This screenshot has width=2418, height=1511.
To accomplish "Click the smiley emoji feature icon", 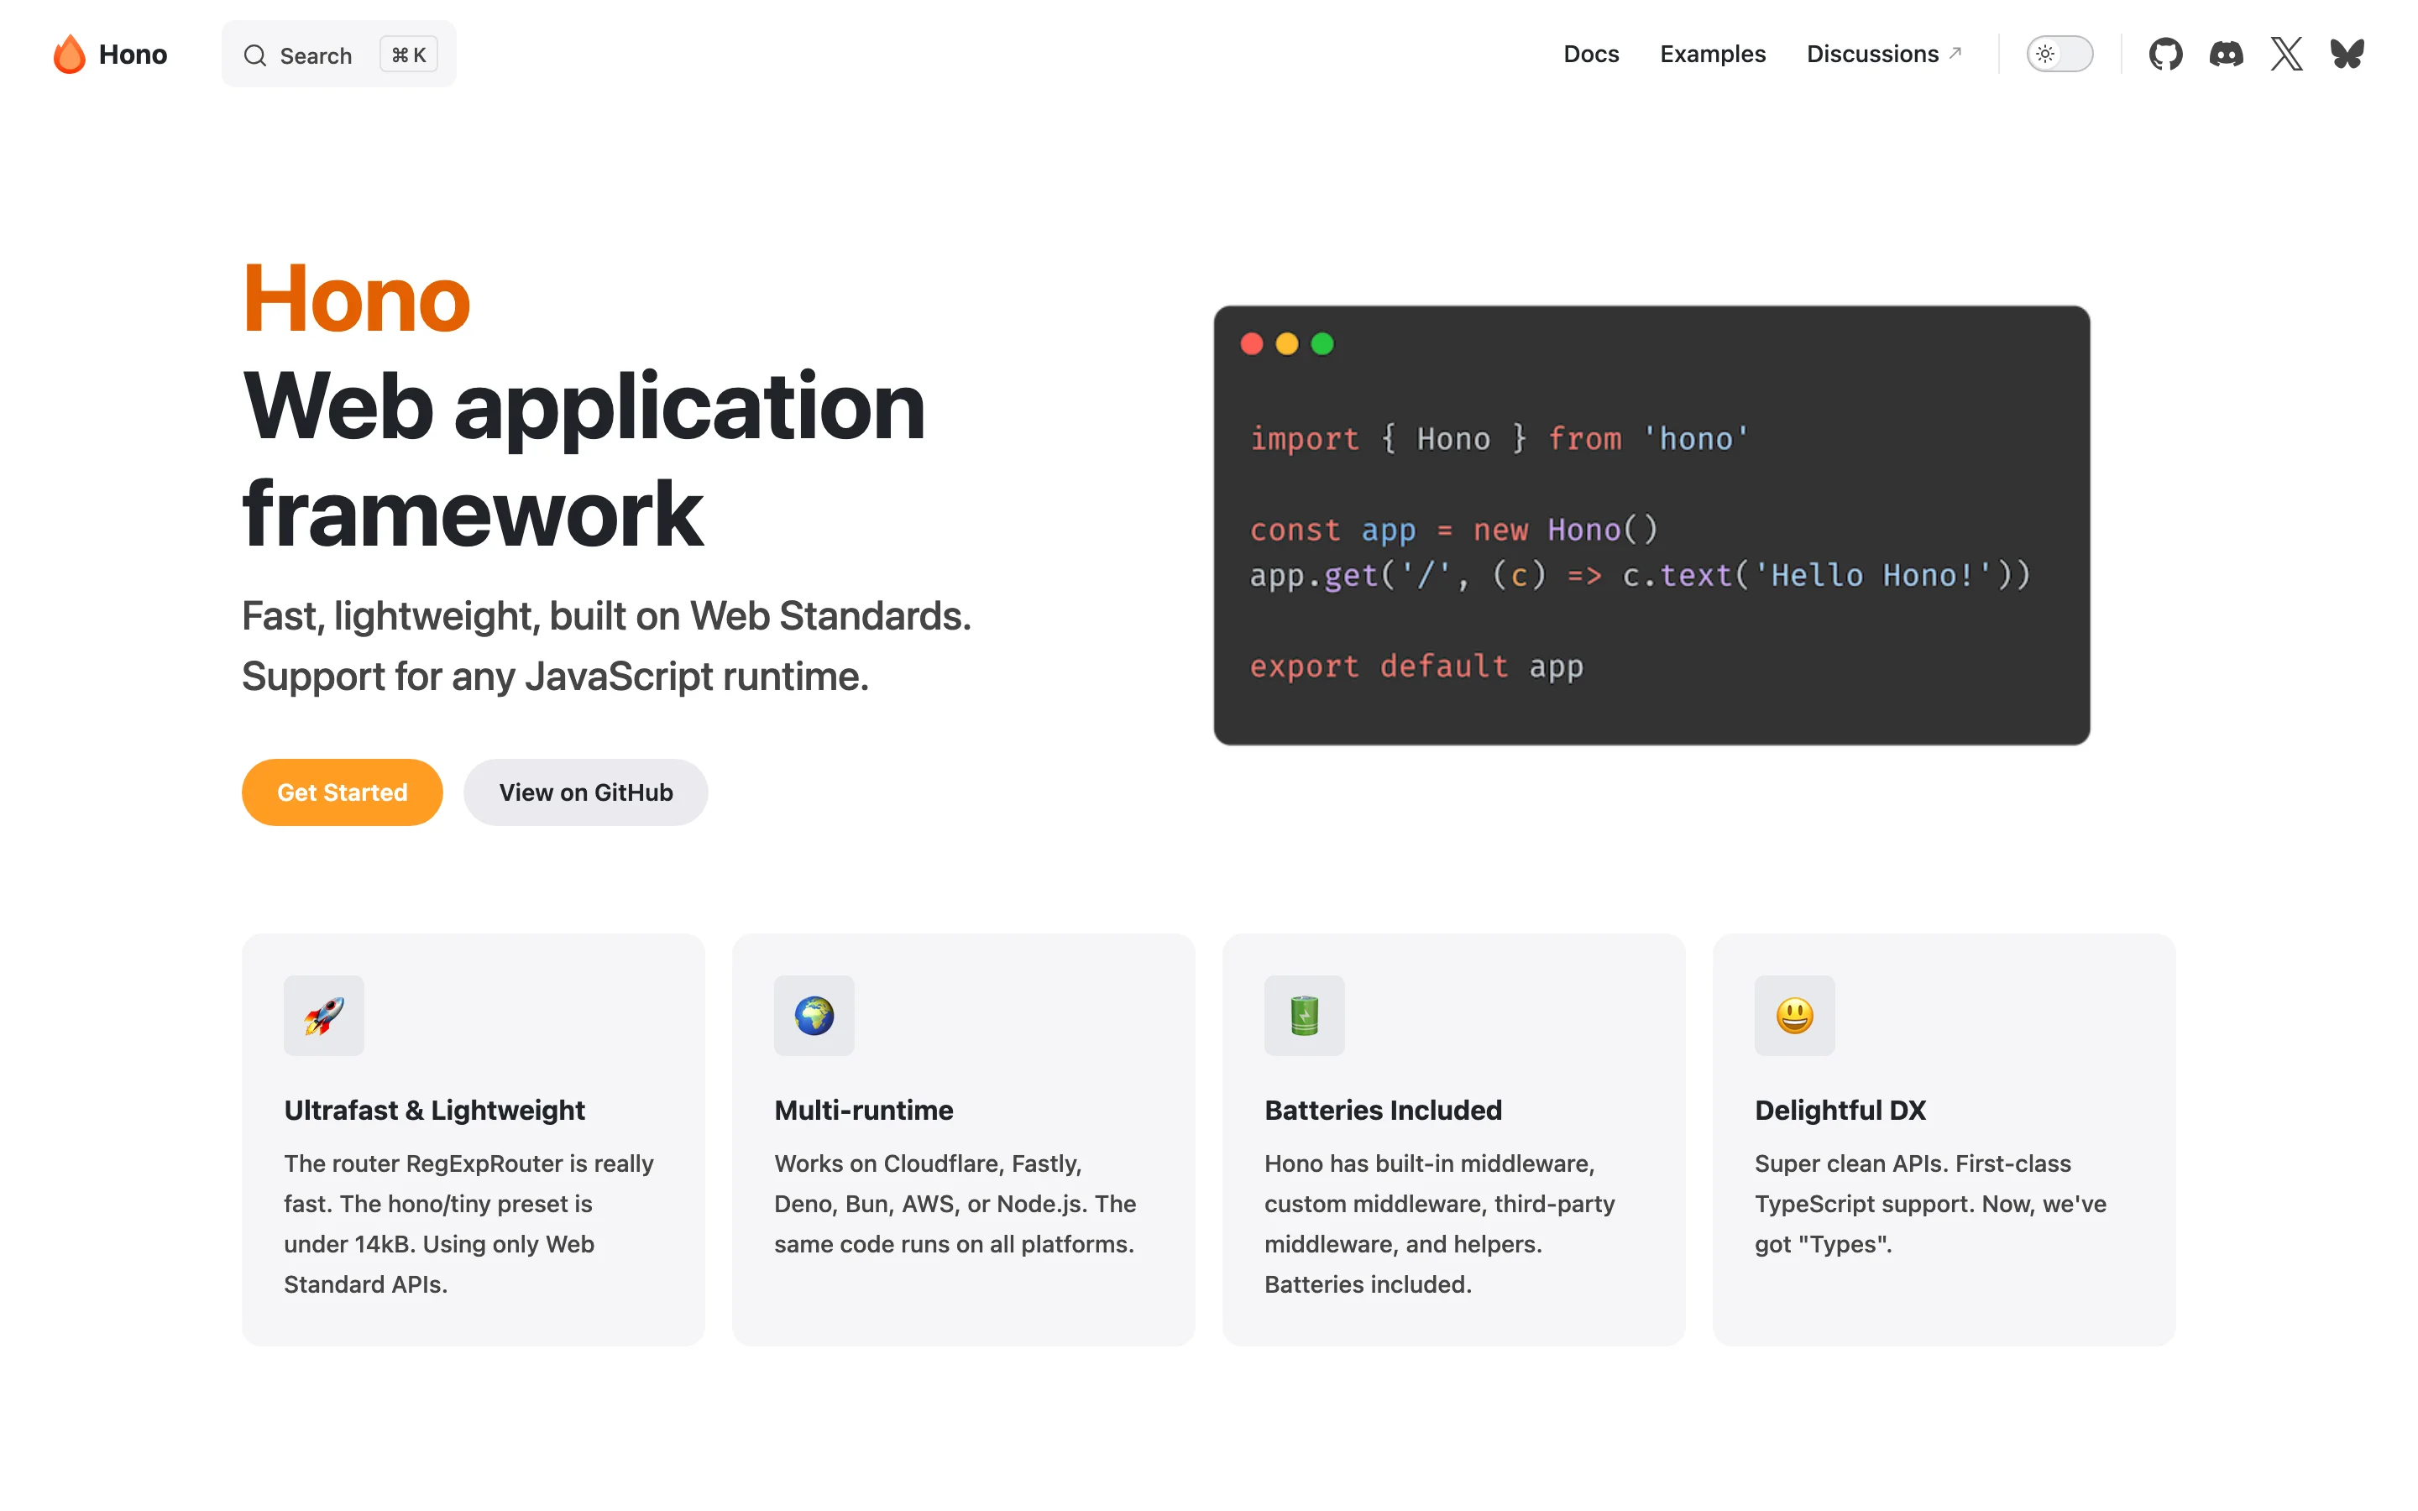I will pyautogui.click(x=1794, y=1016).
